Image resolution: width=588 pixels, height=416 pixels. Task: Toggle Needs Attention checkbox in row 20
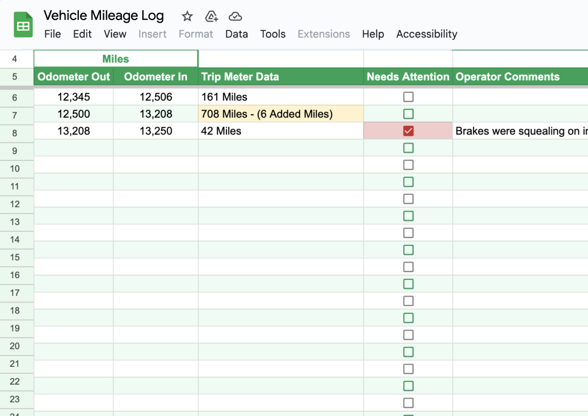409,335
